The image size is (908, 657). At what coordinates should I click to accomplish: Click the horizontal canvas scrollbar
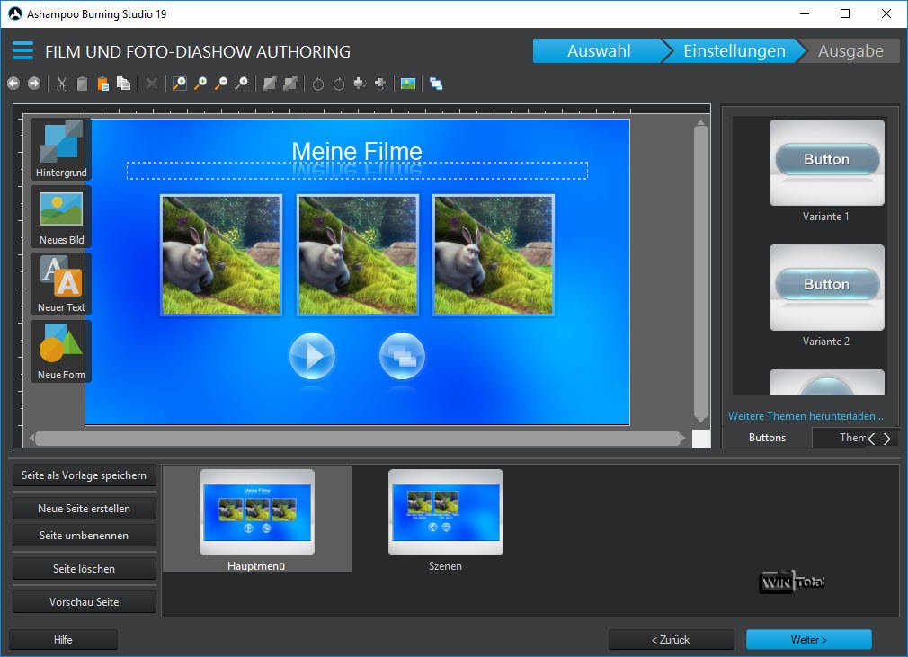click(x=360, y=439)
